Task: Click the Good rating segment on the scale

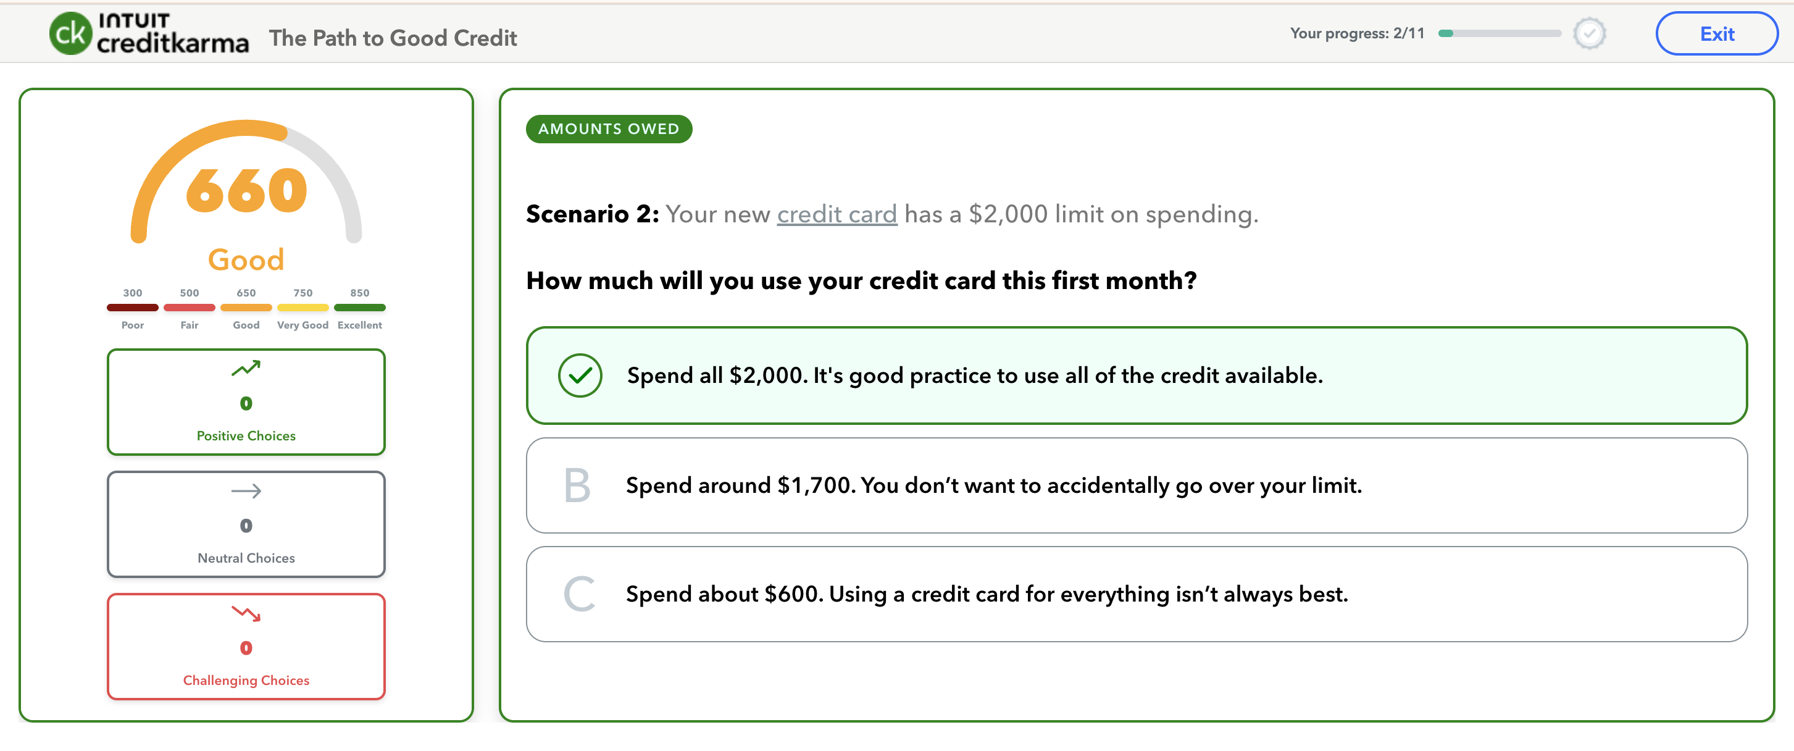Action: (x=245, y=307)
